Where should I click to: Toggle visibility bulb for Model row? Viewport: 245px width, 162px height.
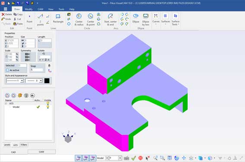tap(48, 107)
